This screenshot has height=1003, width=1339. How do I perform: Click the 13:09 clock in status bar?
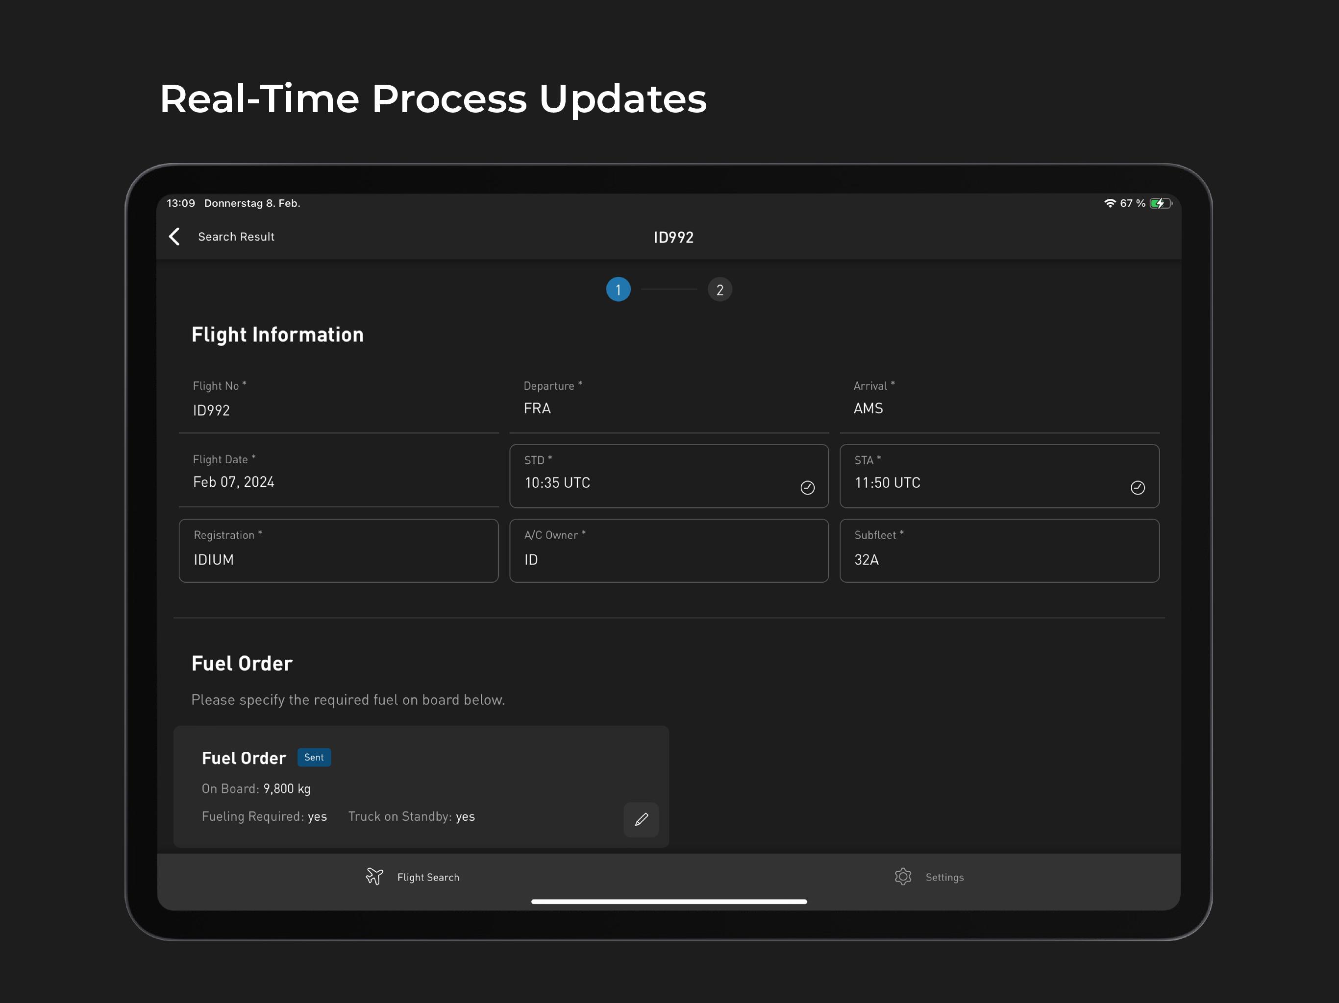(181, 203)
